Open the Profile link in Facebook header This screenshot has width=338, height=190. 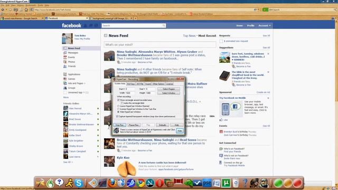click(x=250, y=26)
